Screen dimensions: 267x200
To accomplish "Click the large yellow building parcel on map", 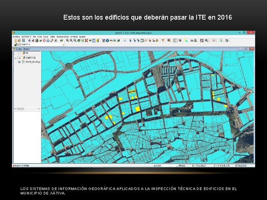I will [x=138, y=109].
